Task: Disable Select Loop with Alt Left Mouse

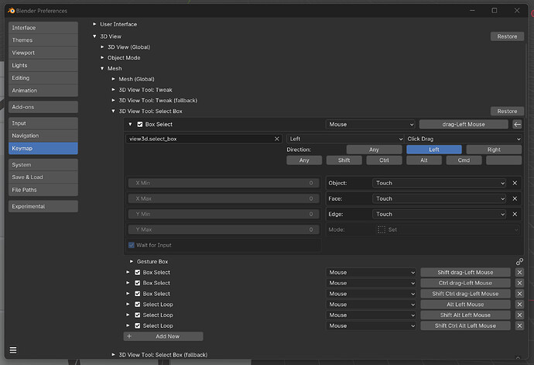Action: coord(137,305)
